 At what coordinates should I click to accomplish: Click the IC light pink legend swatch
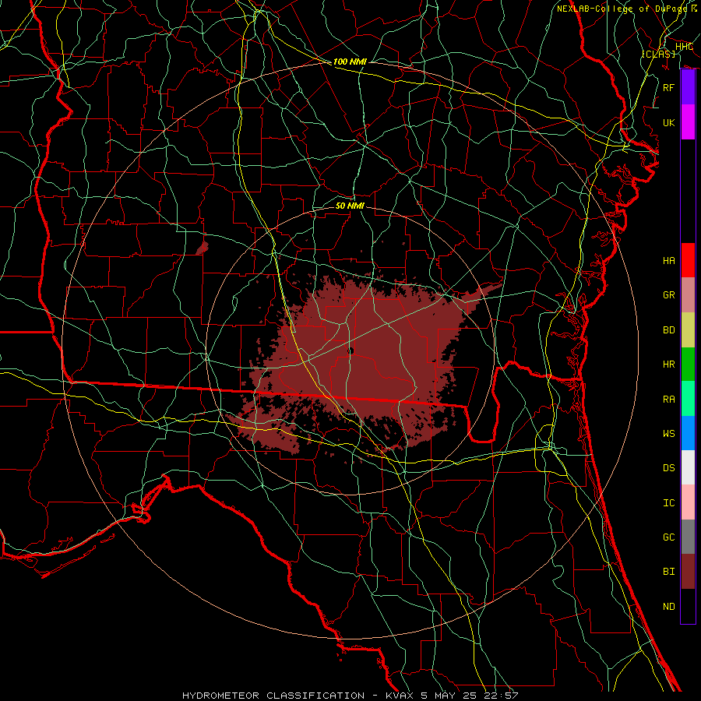(688, 502)
